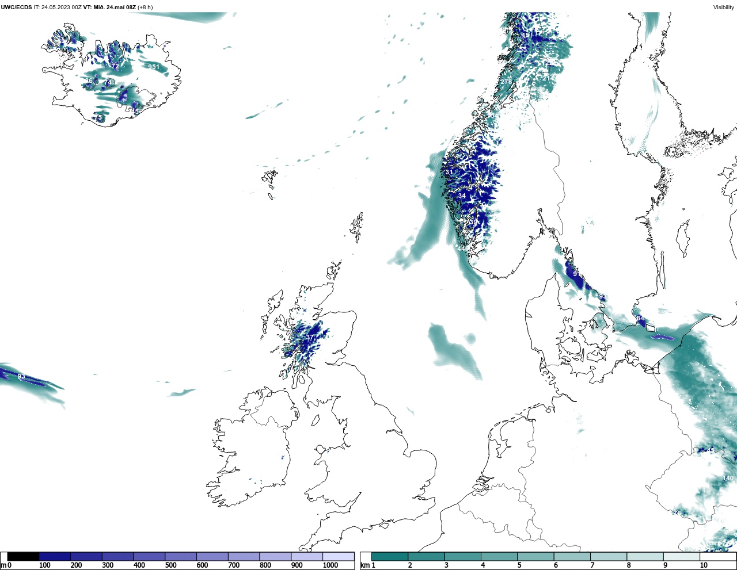Click the '100' label on the meter legend
This screenshot has width=737, height=570.
(x=44, y=565)
